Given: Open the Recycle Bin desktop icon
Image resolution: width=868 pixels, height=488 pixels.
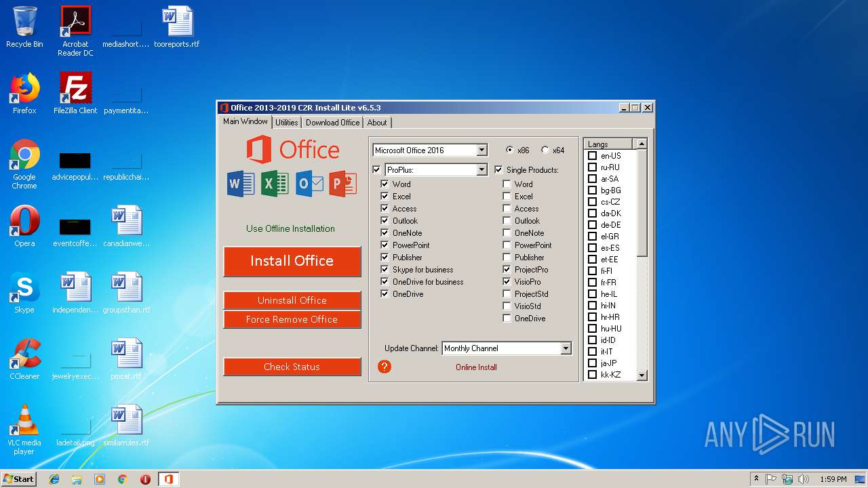Looking at the screenshot, I should coord(24,27).
